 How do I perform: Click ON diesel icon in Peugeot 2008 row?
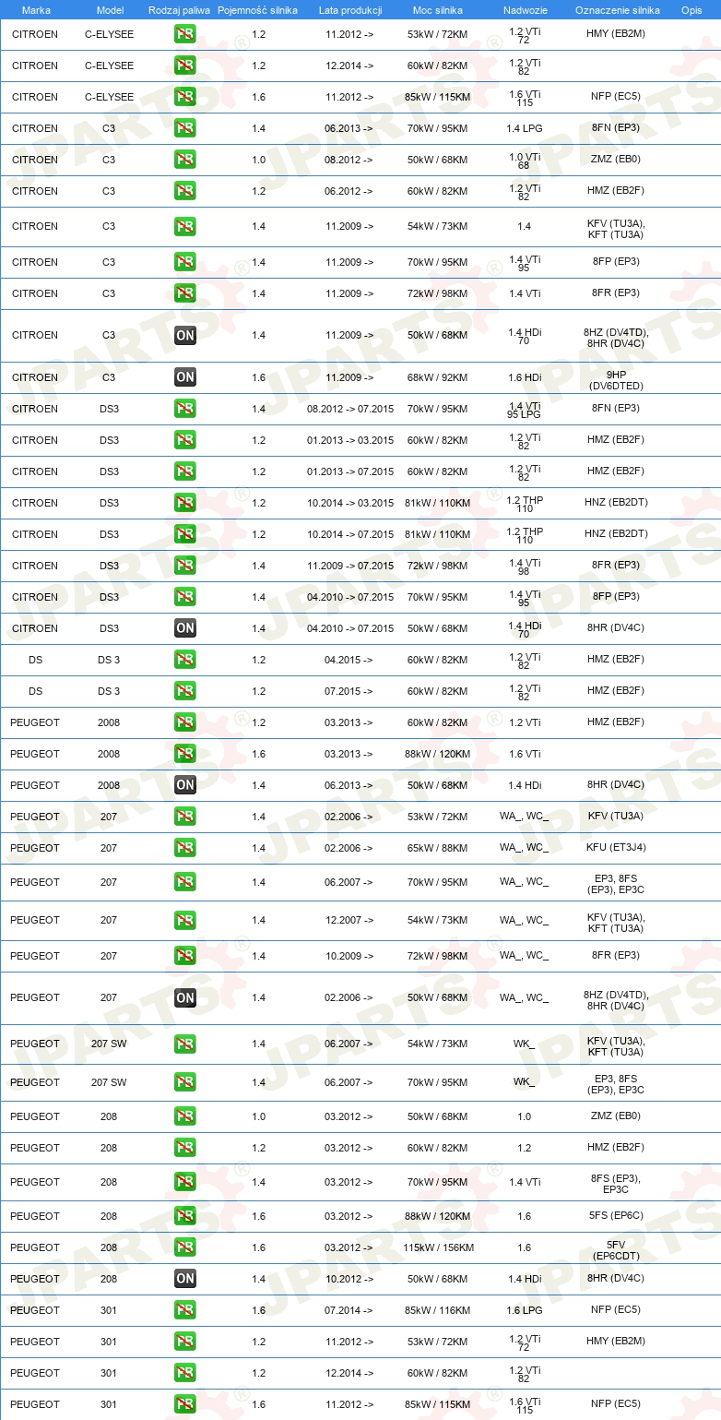click(x=184, y=785)
